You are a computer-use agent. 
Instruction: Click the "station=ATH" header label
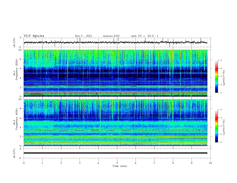coord(111,36)
